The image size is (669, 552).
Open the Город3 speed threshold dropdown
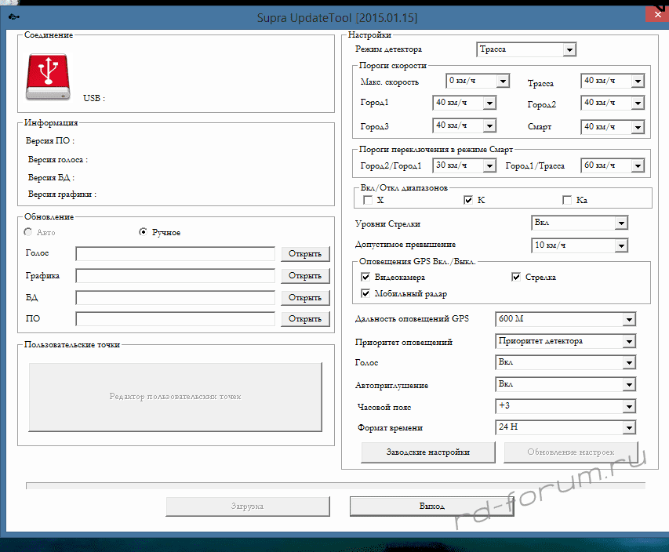tap(464, 125)
